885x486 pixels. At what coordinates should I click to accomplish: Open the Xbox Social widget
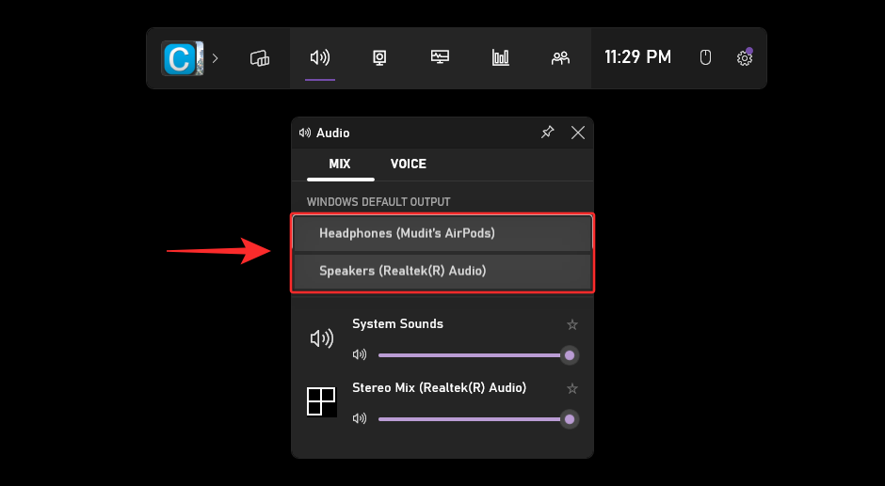click(560, 58)
